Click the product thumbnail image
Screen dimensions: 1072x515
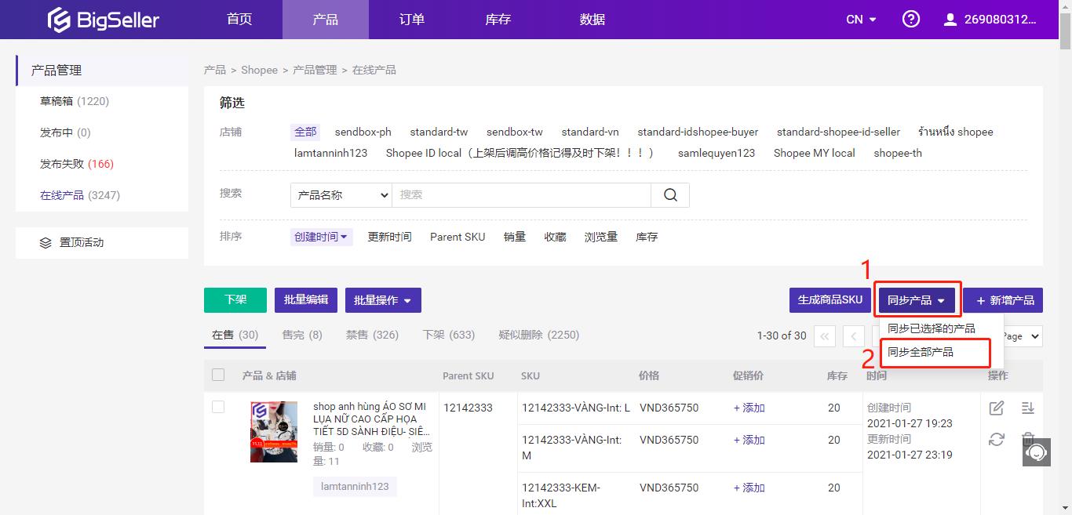tap(274, 432)
